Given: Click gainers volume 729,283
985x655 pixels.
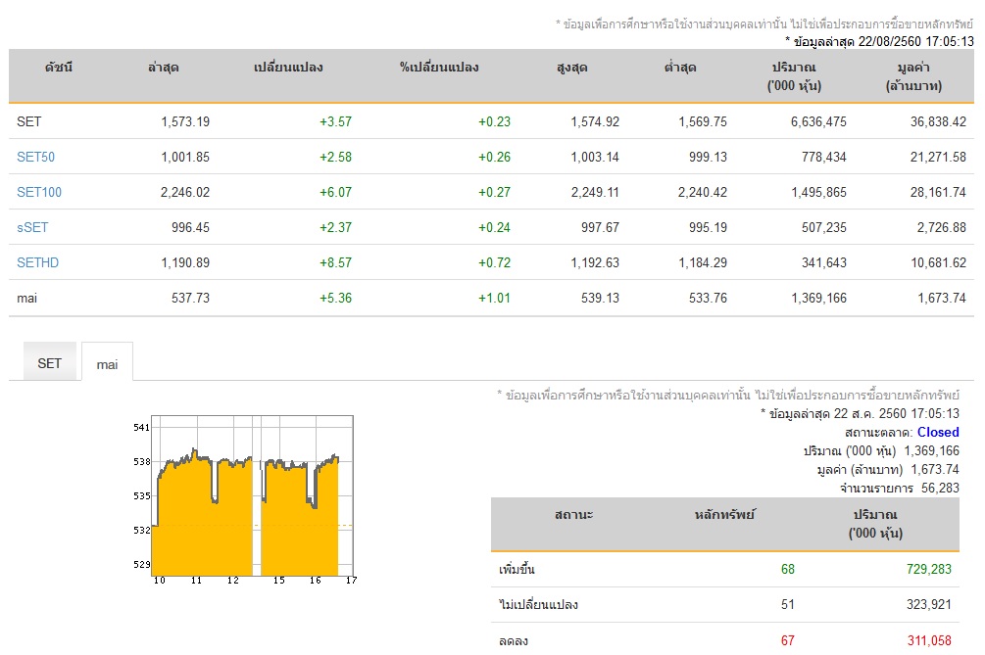Looking at the screenshot, I should click(x=929, y=569).
